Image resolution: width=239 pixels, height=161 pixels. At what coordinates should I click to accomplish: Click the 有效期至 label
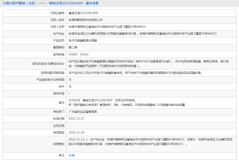pos(59,132)
